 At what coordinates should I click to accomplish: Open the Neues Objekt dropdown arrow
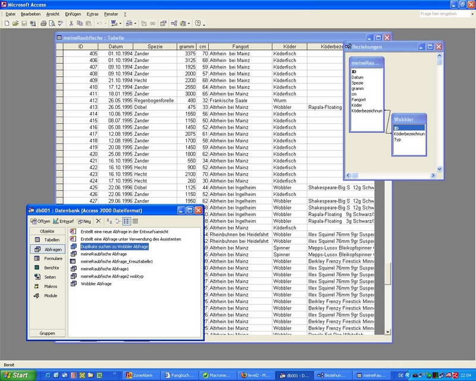pyautogui.click(x=190, y=23)
